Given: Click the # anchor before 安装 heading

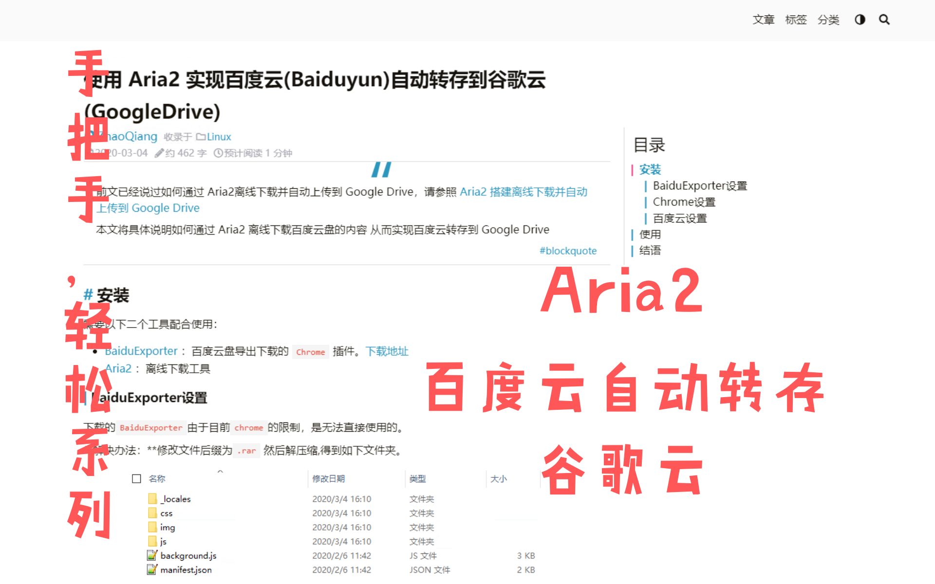Looking at the screenshot, I should point(88,295).
